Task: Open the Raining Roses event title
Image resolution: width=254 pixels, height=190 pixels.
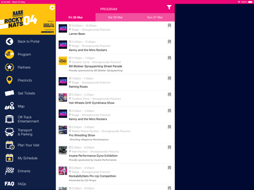Action: coord(78,87)
